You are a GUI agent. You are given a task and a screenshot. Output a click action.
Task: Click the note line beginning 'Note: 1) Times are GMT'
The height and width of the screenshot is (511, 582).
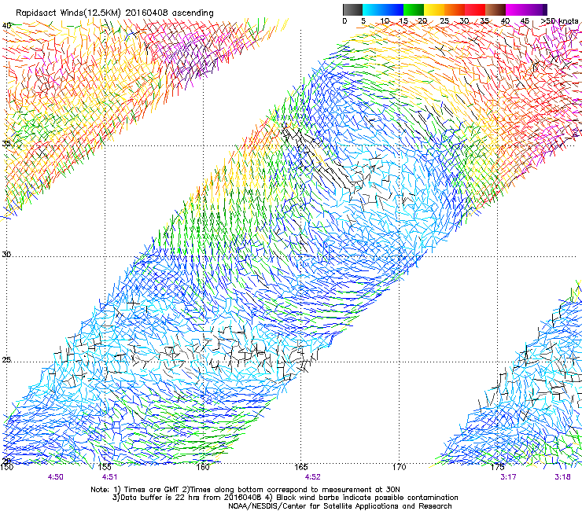click(x=245, y=490)
